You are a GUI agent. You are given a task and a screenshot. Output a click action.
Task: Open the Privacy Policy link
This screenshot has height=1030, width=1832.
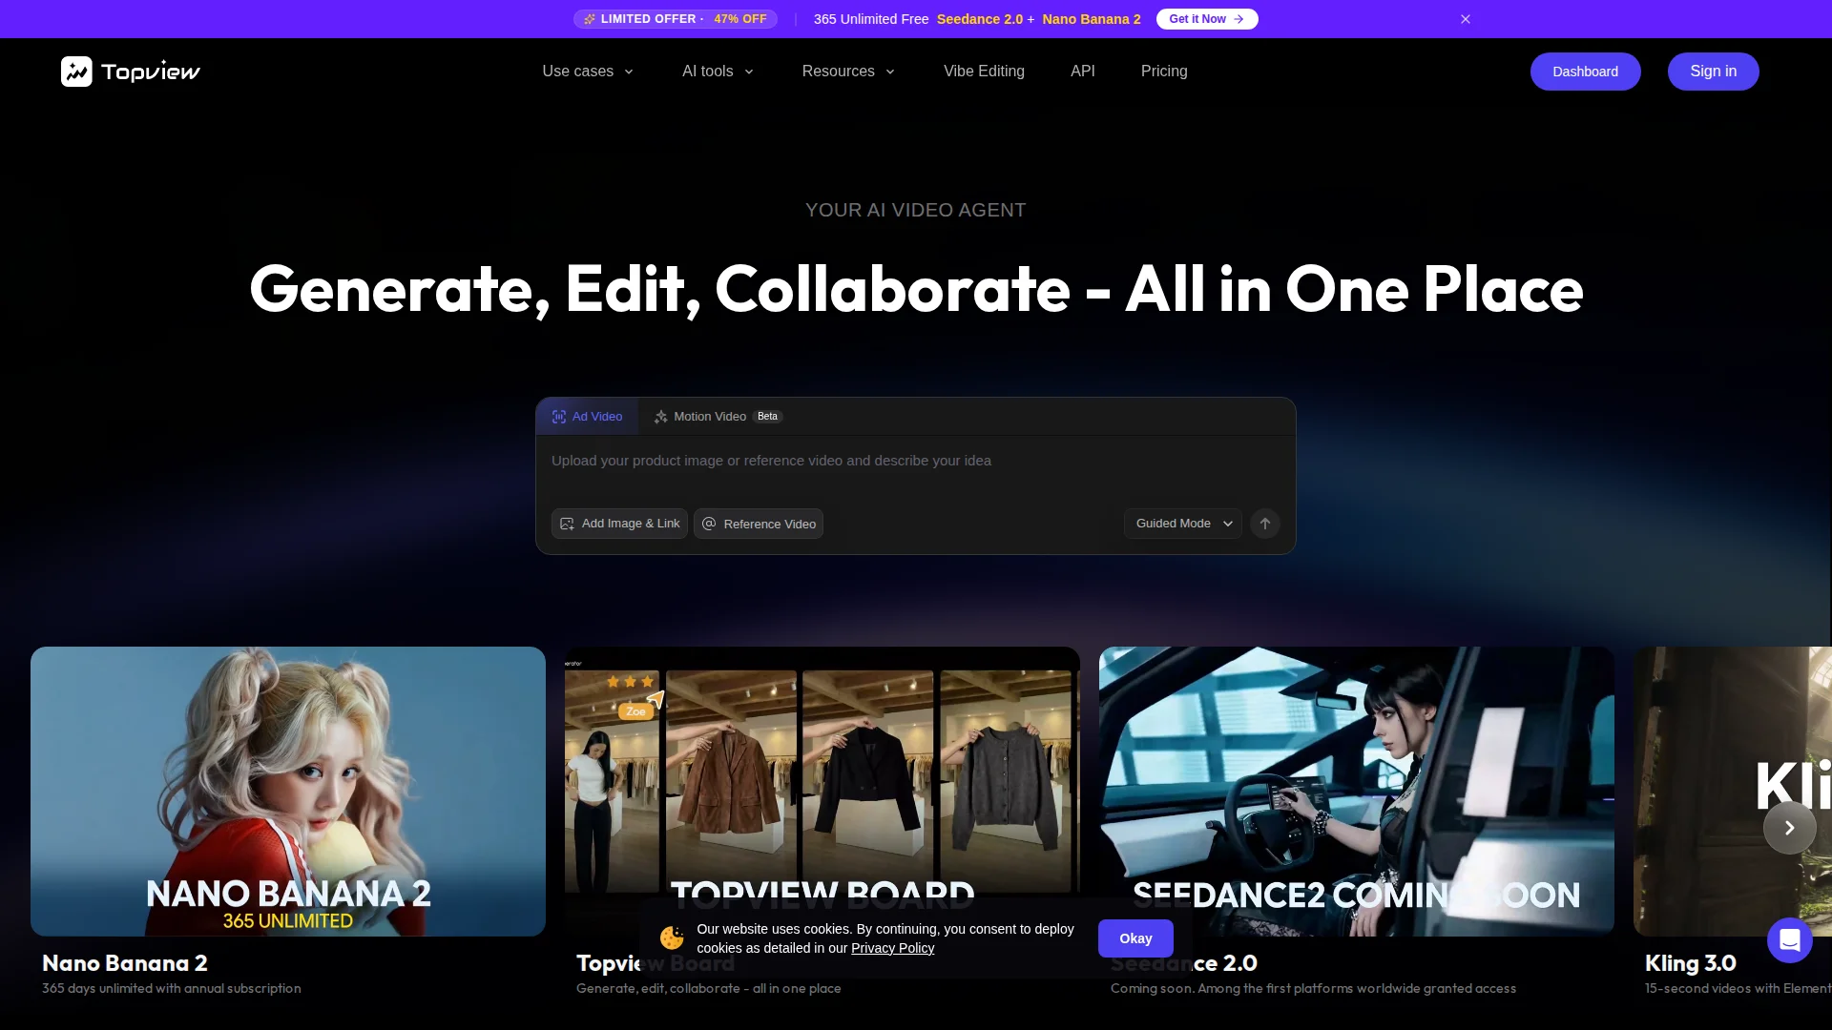point(892,948)
